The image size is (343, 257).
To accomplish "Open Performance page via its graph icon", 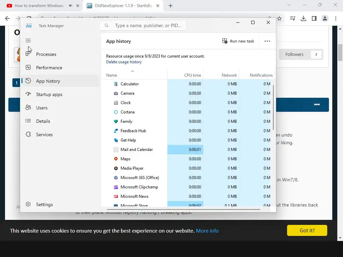I will [28, 67].
